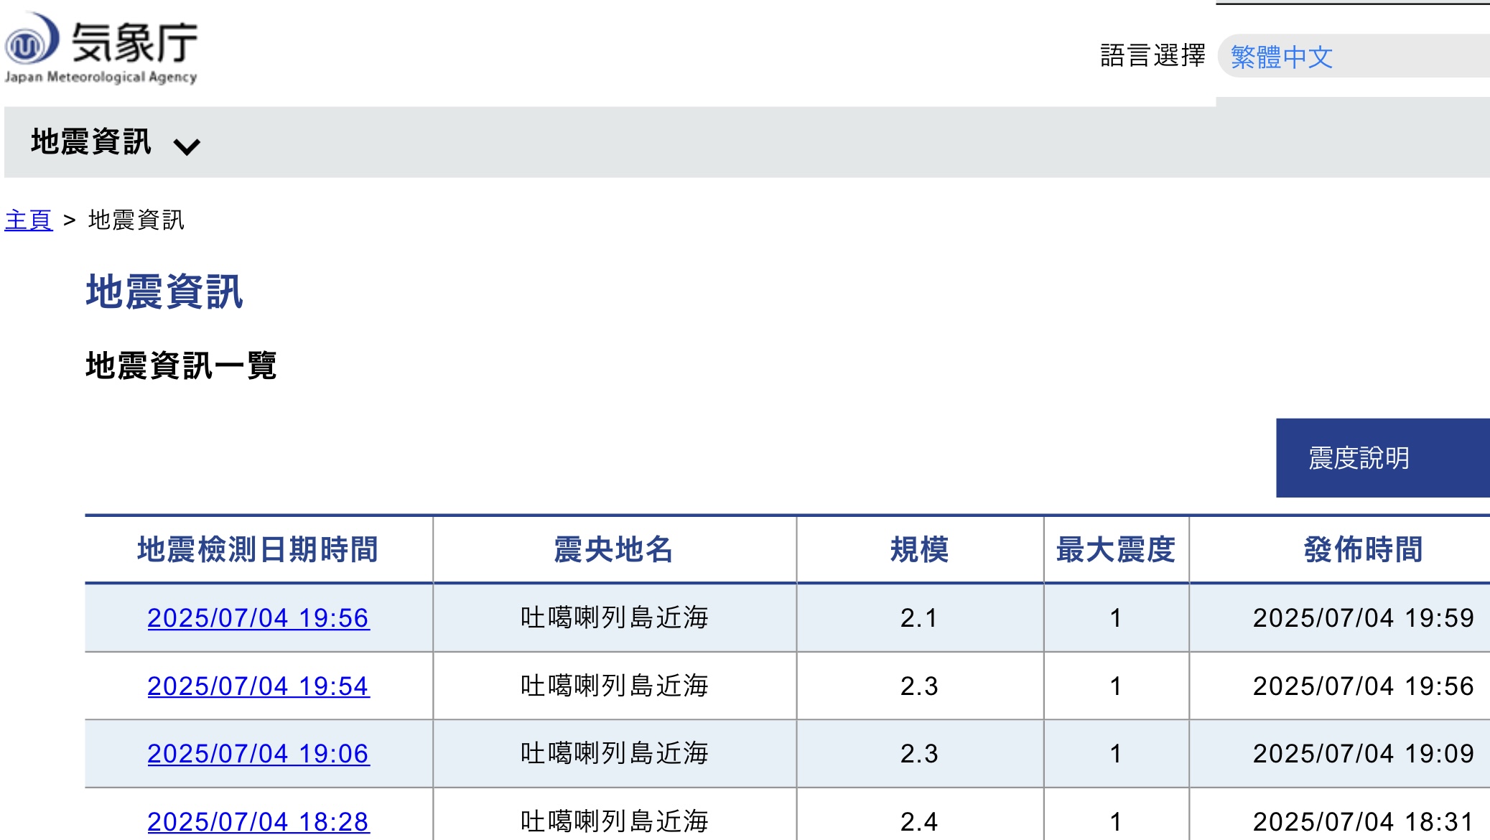Screen dimensions: 1490x840
Task: Click the Japan Meteorological Agency logo
Action: 101,47
